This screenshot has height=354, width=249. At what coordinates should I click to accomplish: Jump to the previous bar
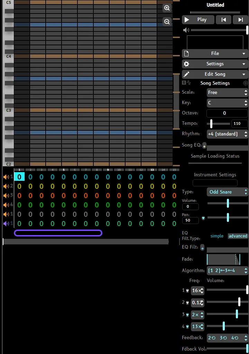pos(223,20)
